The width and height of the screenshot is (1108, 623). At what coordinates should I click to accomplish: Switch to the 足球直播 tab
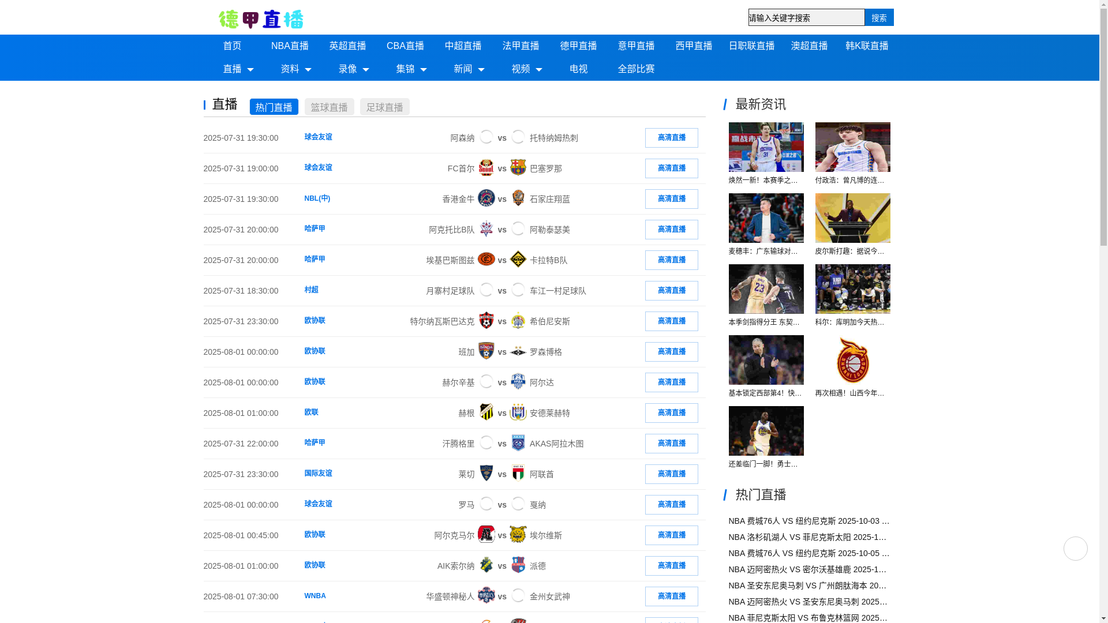tap(384, 107)
